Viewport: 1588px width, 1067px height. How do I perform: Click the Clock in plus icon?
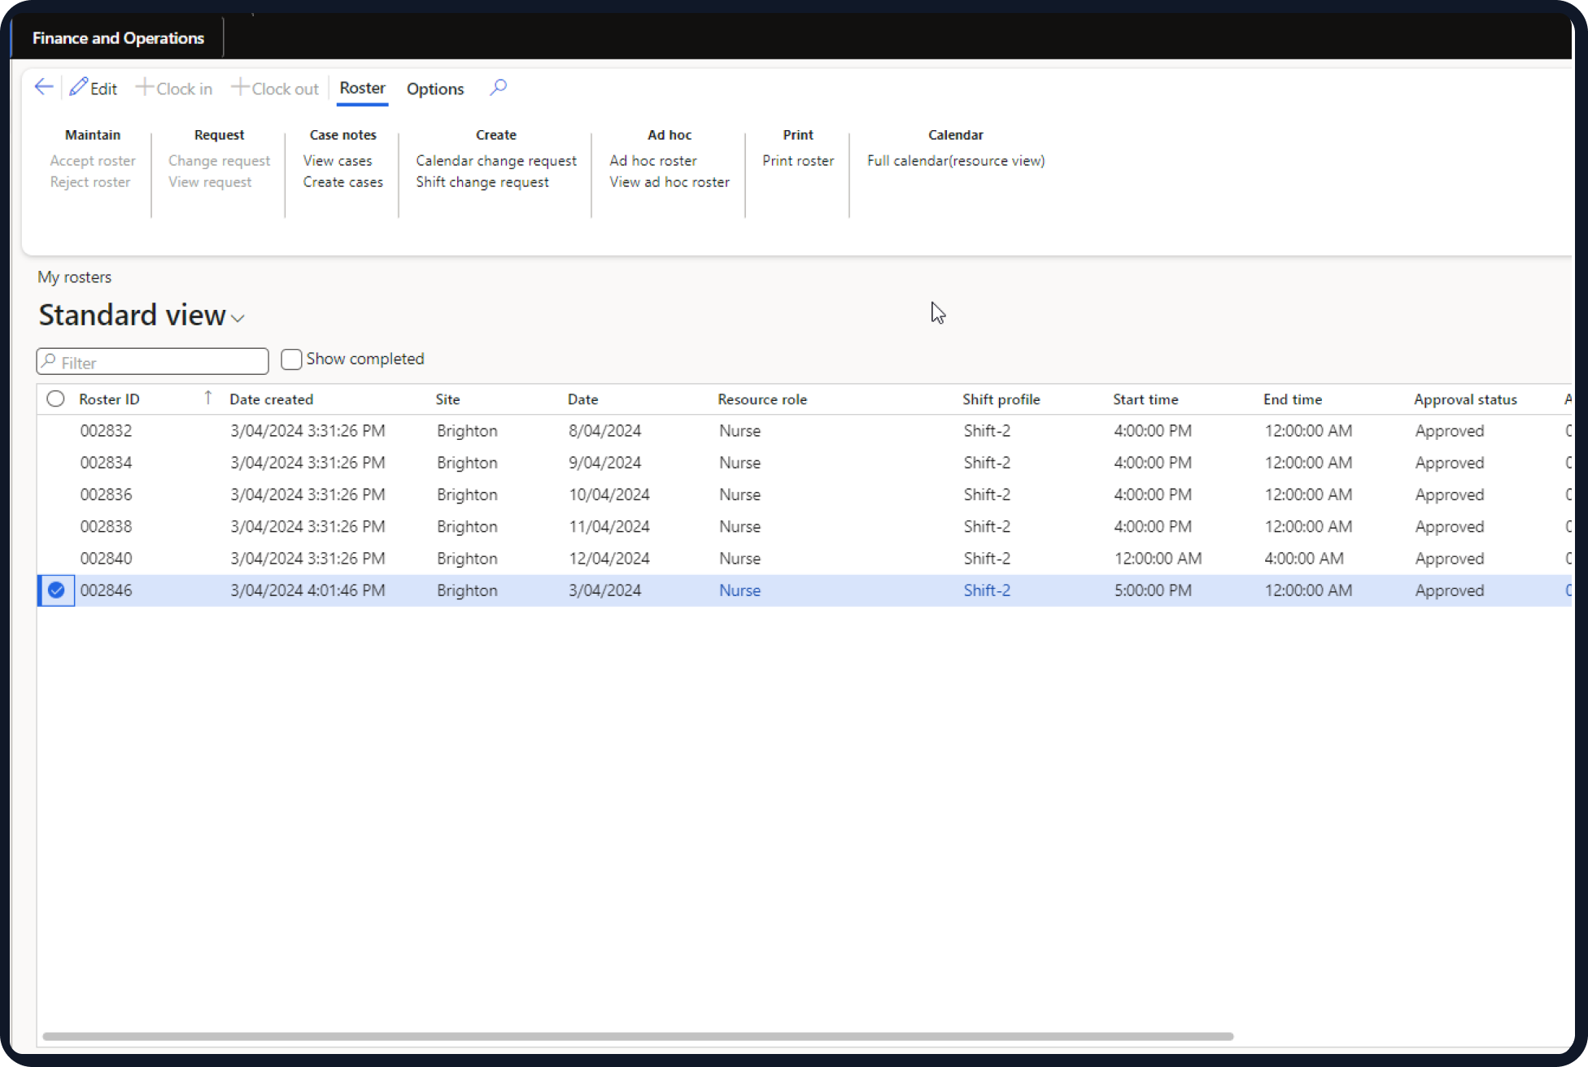[x=144, y=87]
